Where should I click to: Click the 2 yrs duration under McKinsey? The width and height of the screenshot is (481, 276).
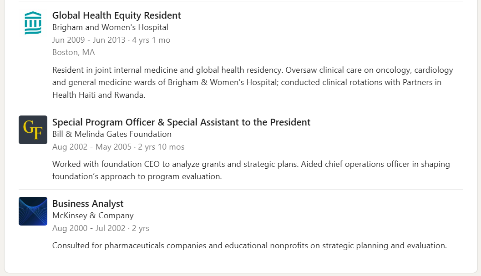pos(141,228)
